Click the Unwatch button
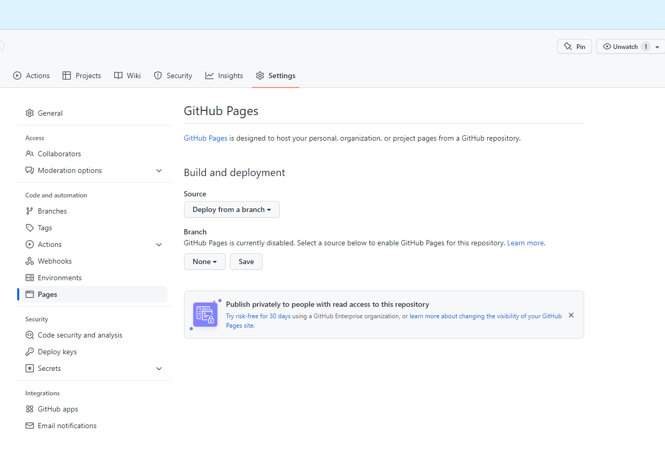Screen dimensions: 665x449 pyautogui.click(x=631, y=46)
